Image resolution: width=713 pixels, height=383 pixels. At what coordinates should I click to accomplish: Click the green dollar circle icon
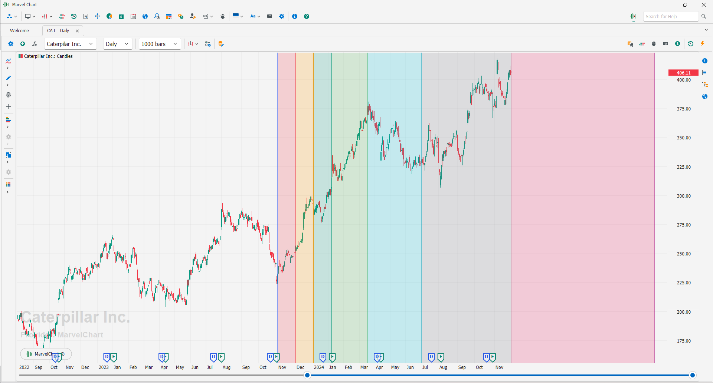click(x=677, y=44)
